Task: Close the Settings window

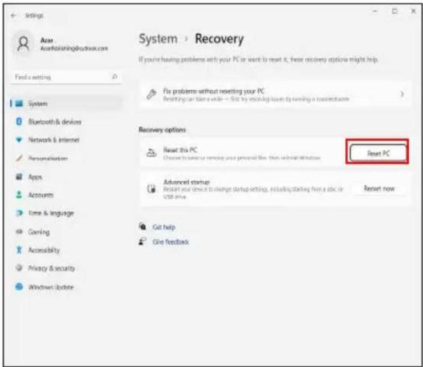Action: click(413, 11)
